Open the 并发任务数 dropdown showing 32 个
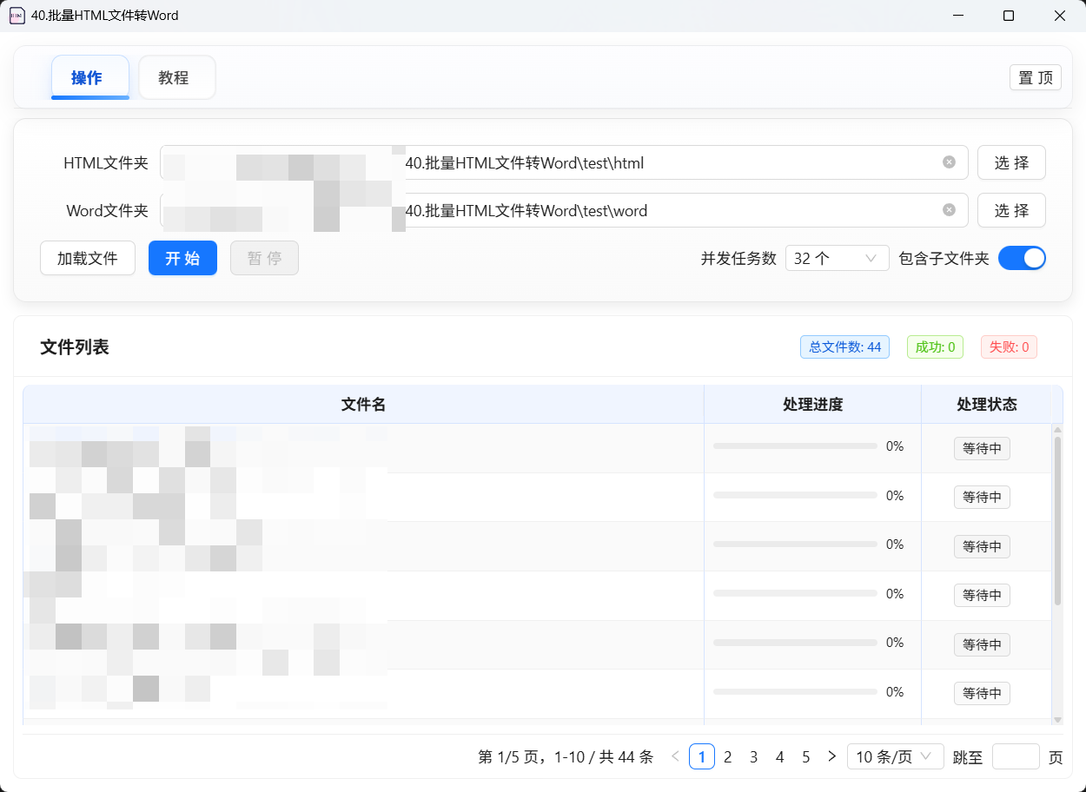Viewport: 1086px width, 792px height. pos(836,258)
